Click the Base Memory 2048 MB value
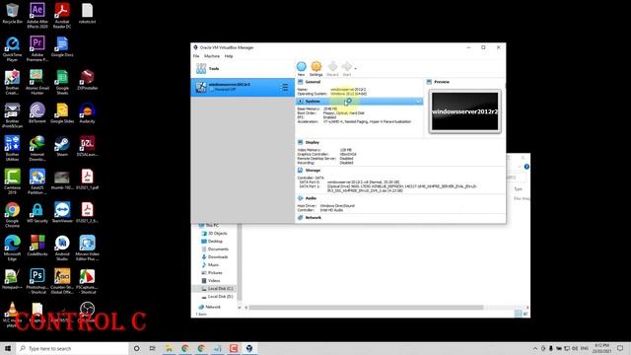Viewport: 631px width, 355px height. pos(330,109)
